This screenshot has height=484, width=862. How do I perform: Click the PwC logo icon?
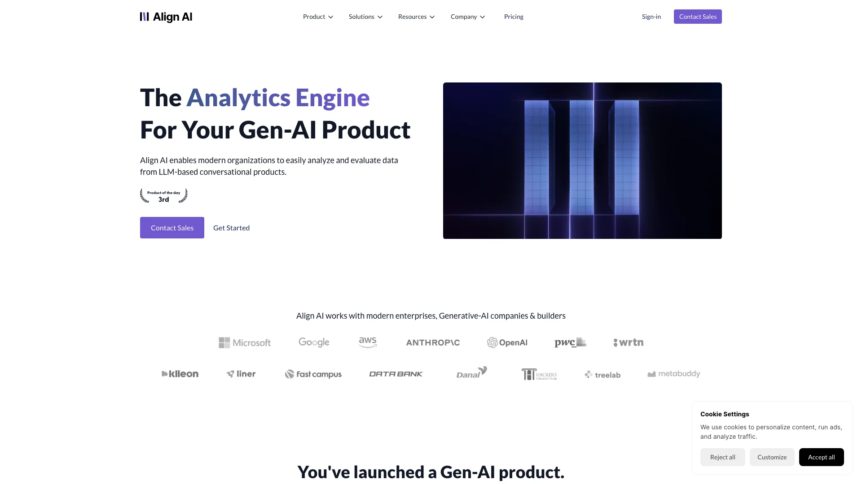(x=570, y=342)
